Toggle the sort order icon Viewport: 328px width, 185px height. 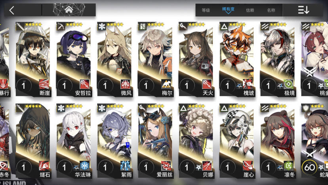pyautogui.click(x=303, y=10)
